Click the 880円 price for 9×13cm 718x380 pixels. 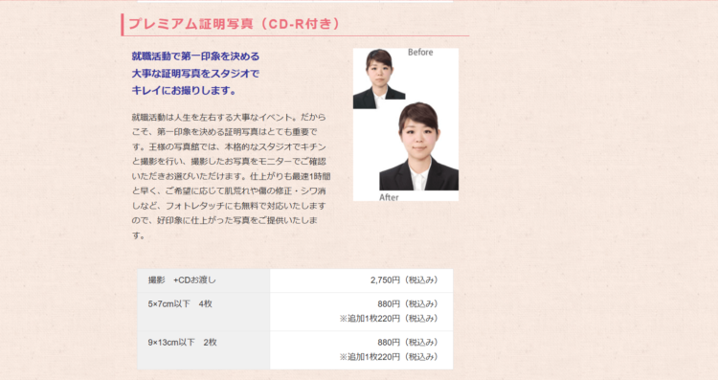tap(408, 342)
